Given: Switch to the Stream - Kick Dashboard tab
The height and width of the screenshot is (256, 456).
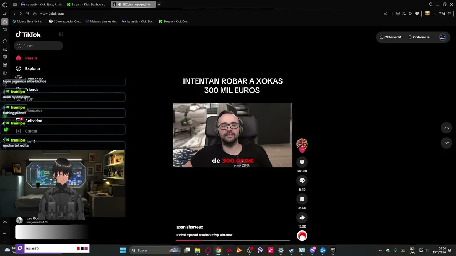Looking at the screenshot, I should pyautogui.click(x=87, y=5).
